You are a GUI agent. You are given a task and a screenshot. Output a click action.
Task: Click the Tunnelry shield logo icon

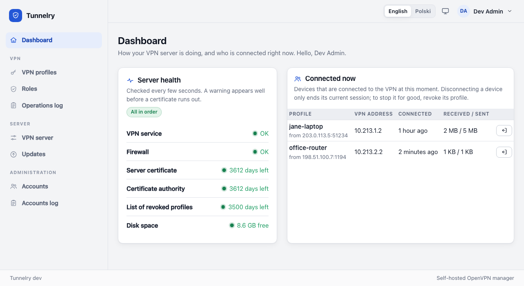pos(16,16)
